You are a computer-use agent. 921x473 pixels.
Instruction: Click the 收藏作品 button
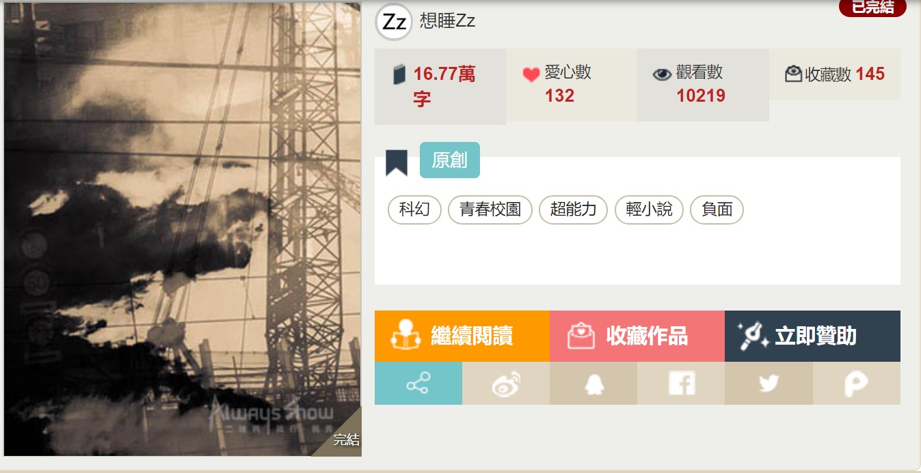click(x=637, y=336)
